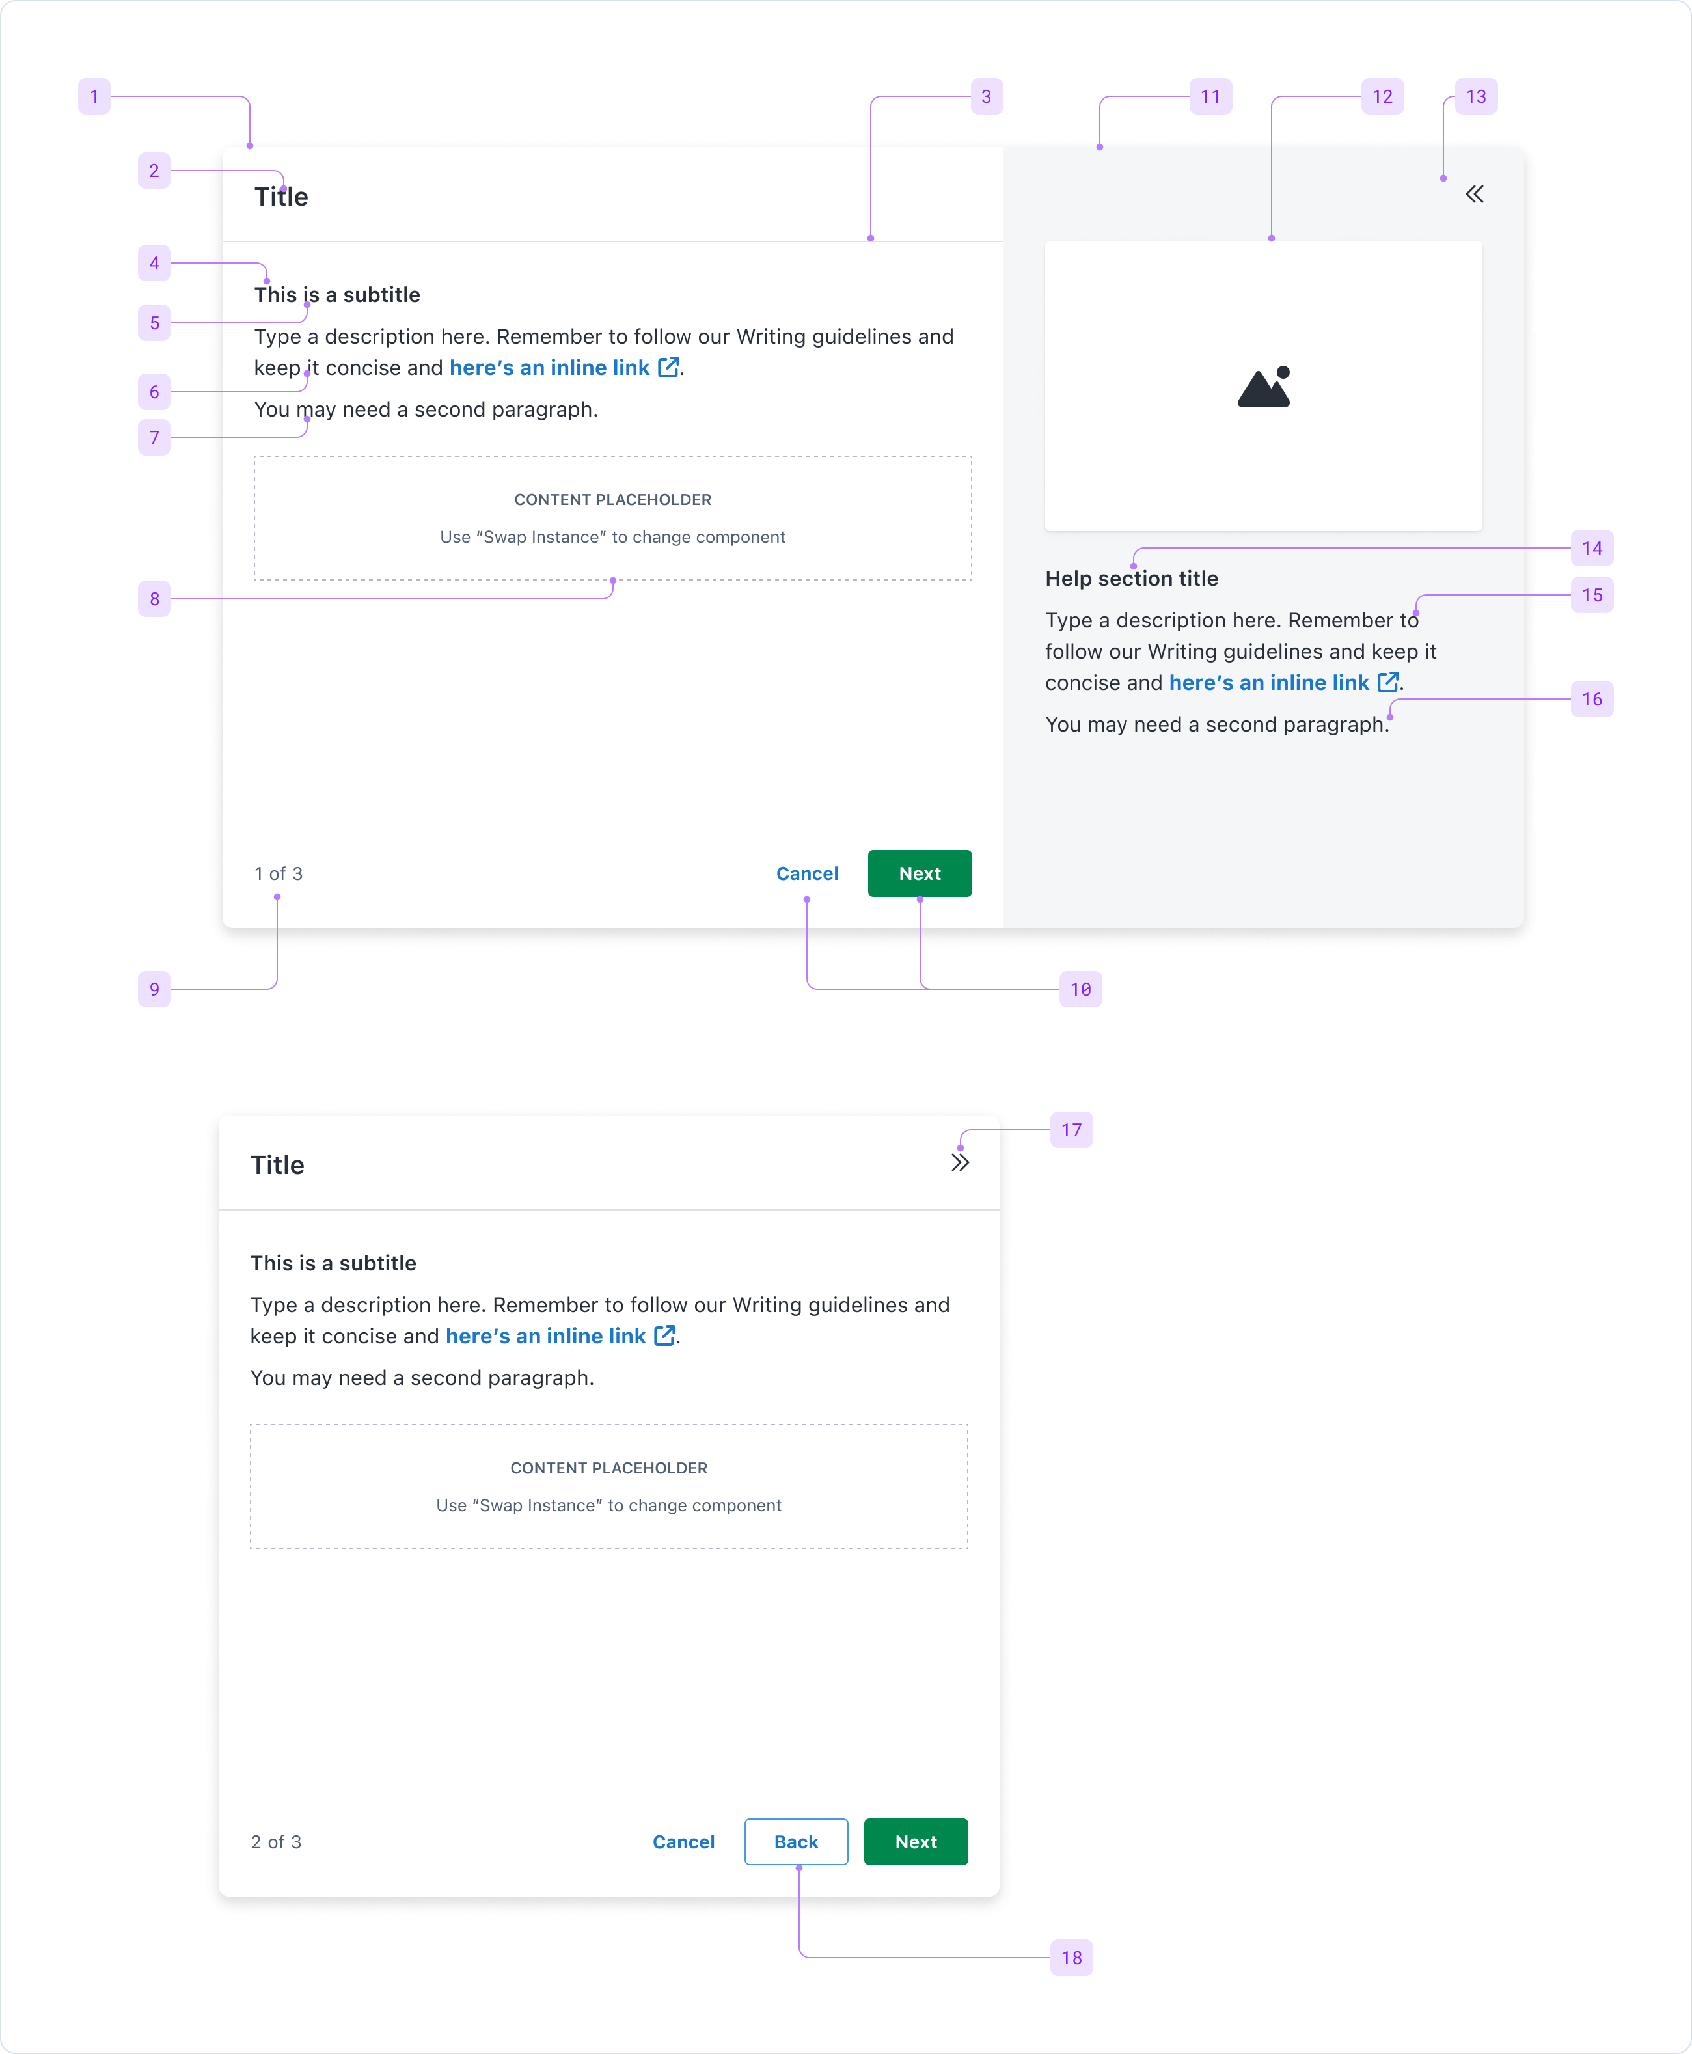Click annotation marker number 13
Screen dimensions: 1692x2054
click(x=1476, y=96)
